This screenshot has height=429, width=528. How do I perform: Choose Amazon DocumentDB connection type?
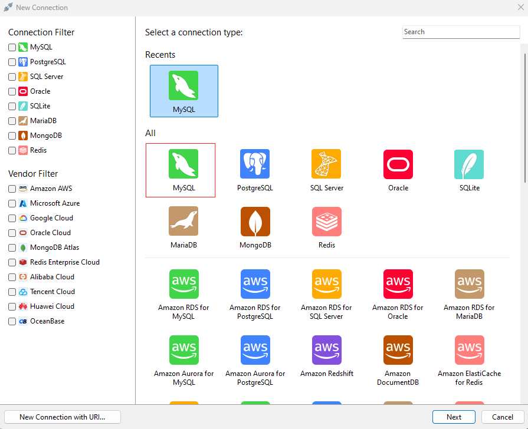[x=398, y=361]
